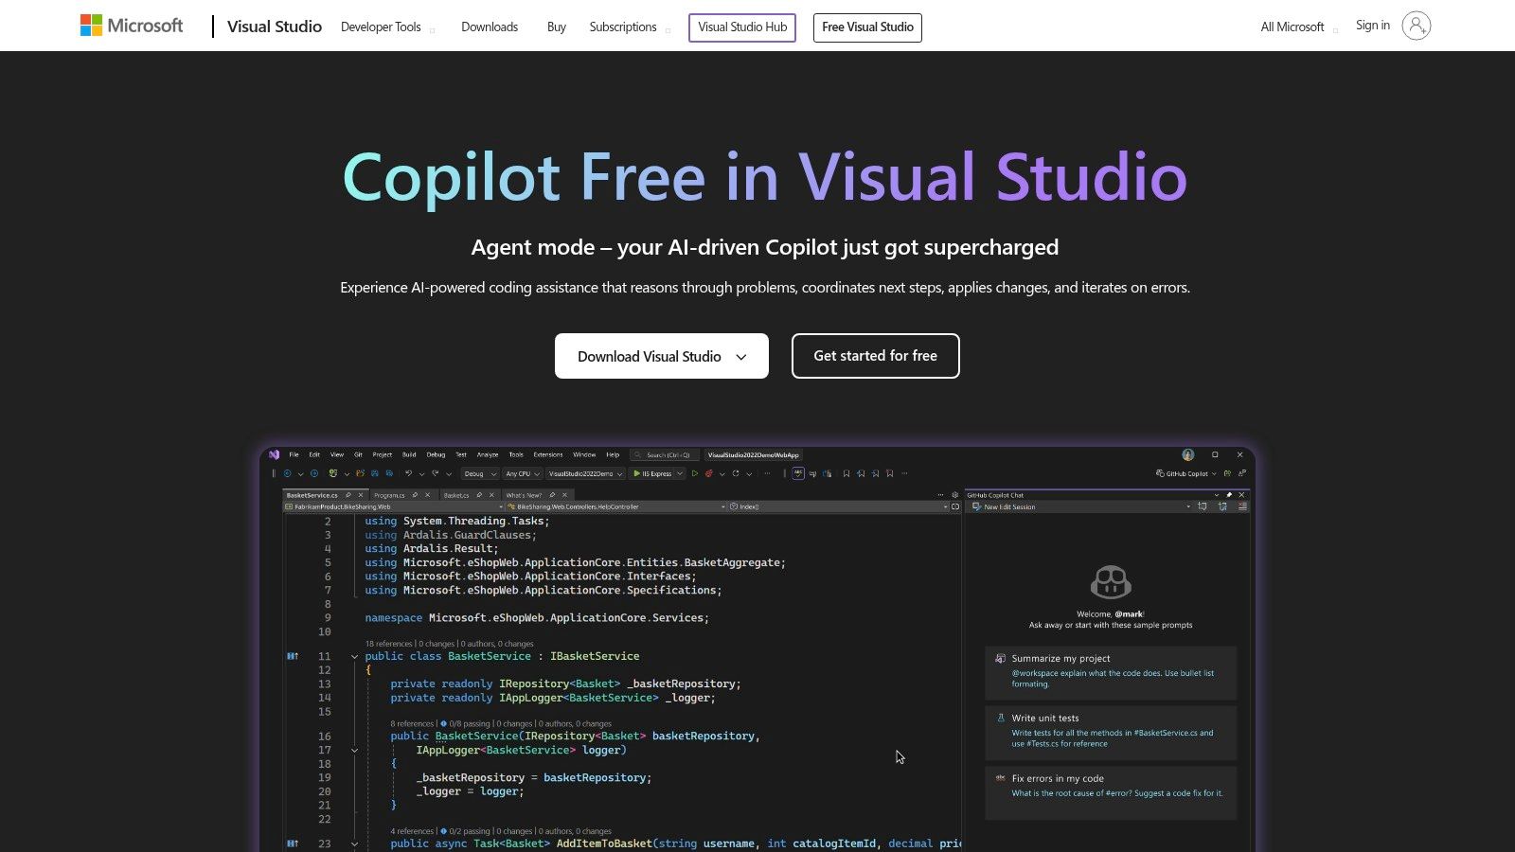The width and height of the screenshot is (1515, 852).
Task: Toggle pin on BasketService.cs tab
Action: [348, 495]
